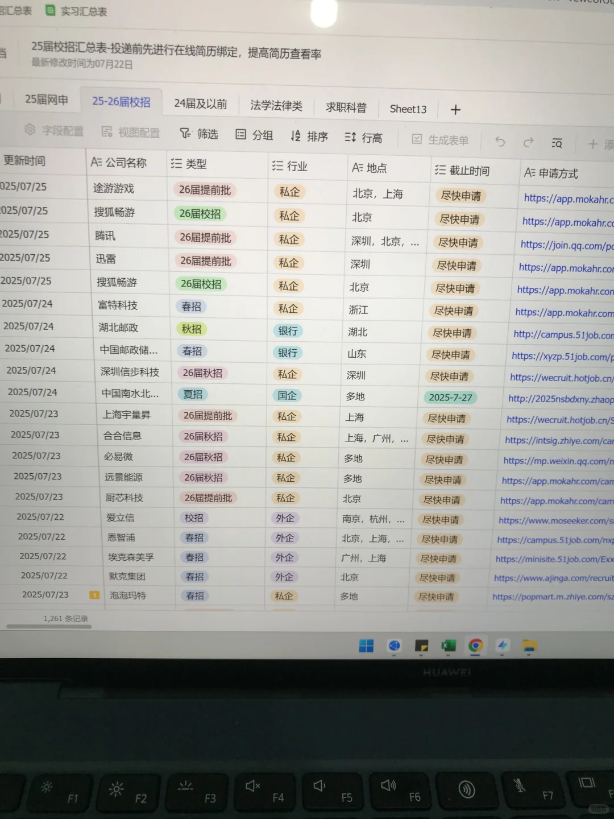Click the undo arrow icon
This screenshot has width=614, height=819.
coord(500,142)
